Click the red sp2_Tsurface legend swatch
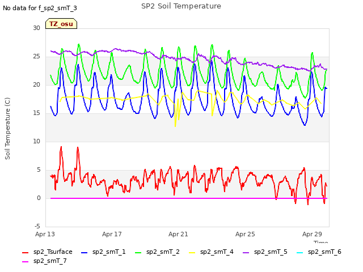This screenshot has width=363, height=272. tap(25, 253)
